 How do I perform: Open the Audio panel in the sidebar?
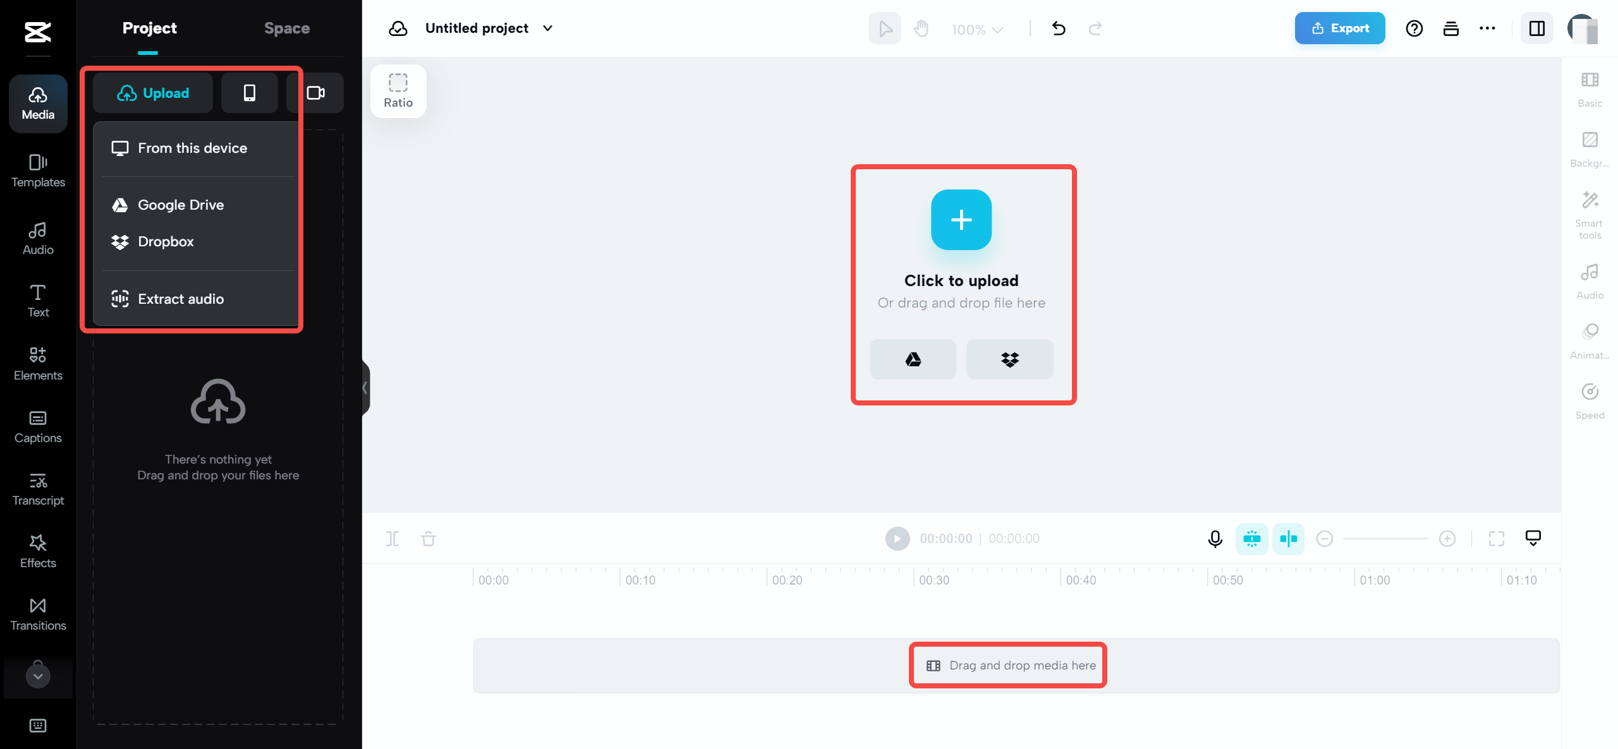(37, 238)
